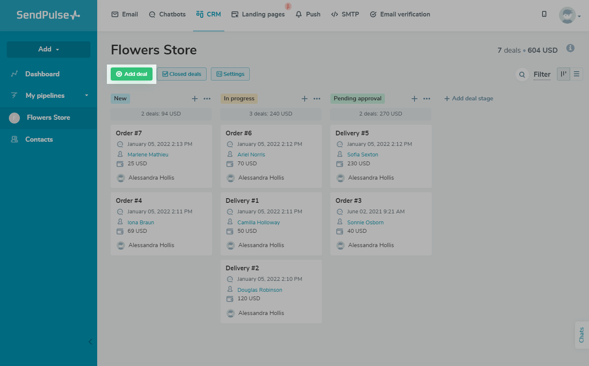
Task: Switch to list view
Action: (x=576, y=74)
